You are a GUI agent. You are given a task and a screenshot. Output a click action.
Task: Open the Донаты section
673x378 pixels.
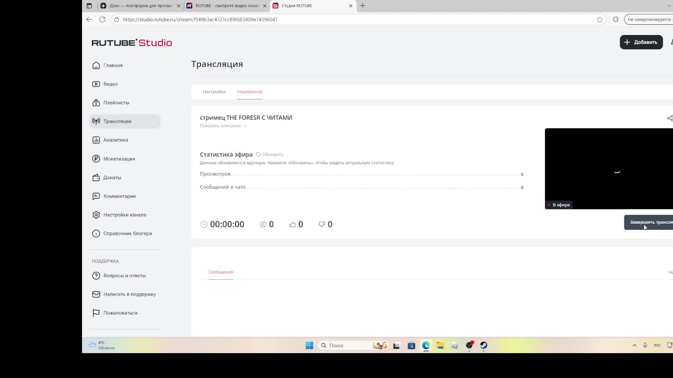click(x=112, y=177)
